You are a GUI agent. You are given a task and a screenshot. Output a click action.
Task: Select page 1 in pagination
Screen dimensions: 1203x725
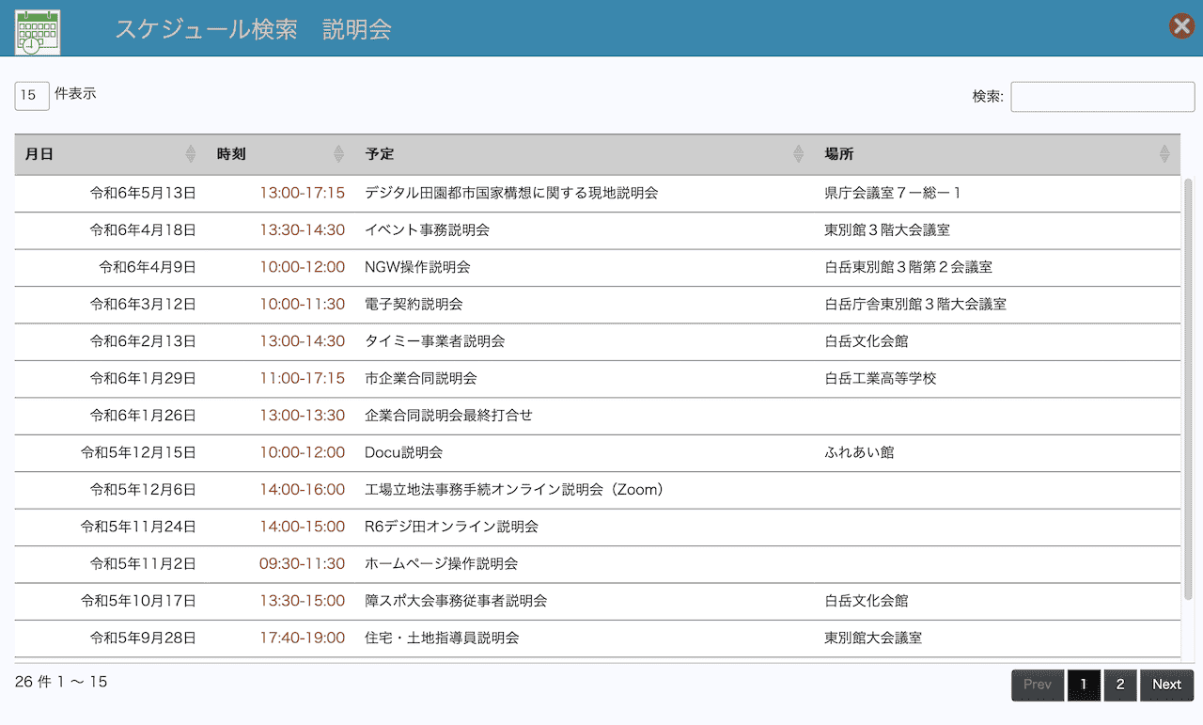point(1084,685)
